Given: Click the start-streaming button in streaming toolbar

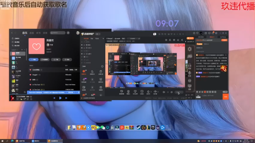Looking at the screenshot, I should (x=179, y=92).
